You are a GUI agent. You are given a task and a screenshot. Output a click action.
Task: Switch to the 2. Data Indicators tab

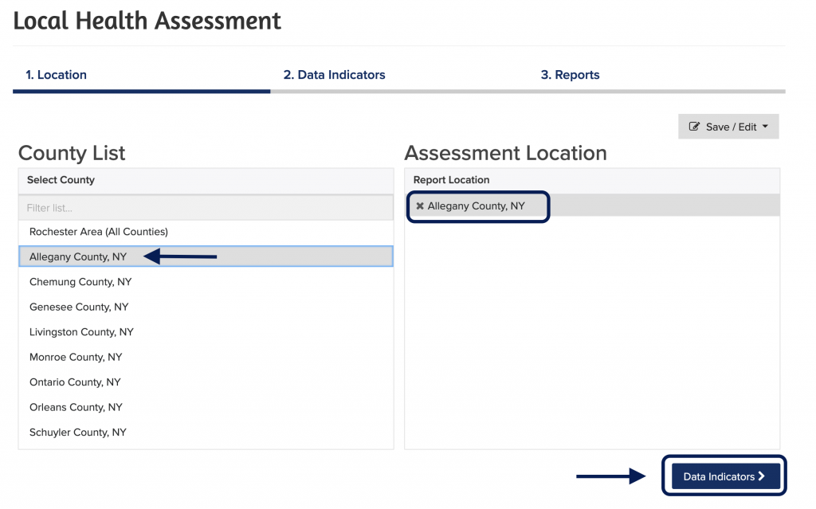click(334, 74)
